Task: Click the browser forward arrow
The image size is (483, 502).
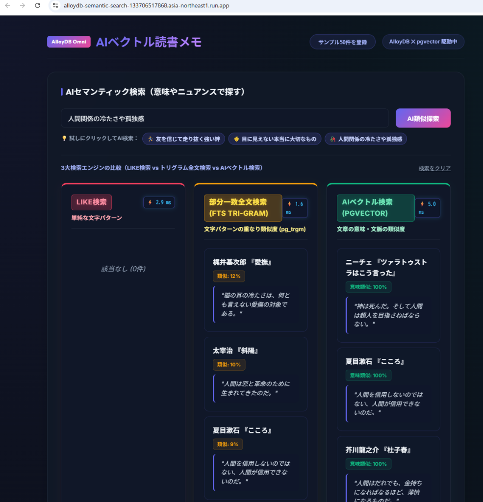Action: point(23,5)
